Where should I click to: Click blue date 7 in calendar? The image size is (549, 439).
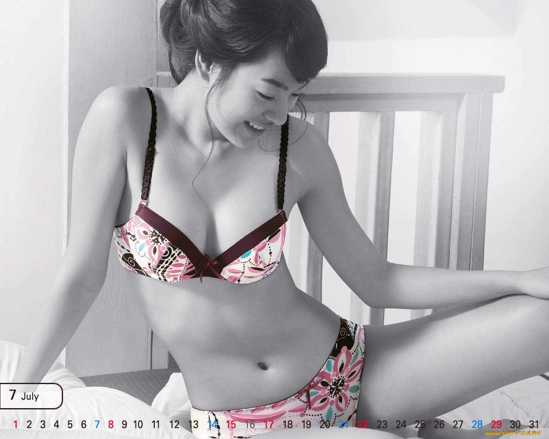(97, 424)
